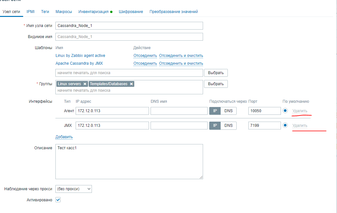
Task: Unlink the Linux by Zabbix agent active template
Action: coord(145,56)
